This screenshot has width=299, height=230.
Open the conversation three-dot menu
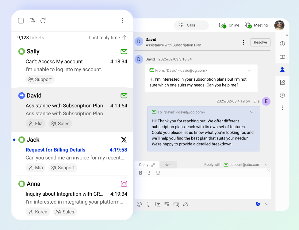[x=243, y=42]
